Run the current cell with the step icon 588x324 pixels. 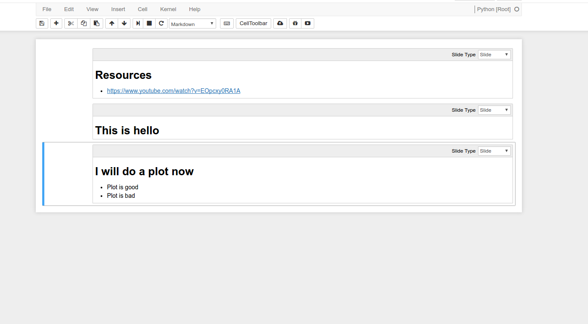138,23
